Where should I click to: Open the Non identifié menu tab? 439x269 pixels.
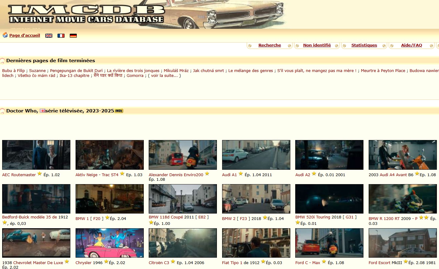[317, 45]
